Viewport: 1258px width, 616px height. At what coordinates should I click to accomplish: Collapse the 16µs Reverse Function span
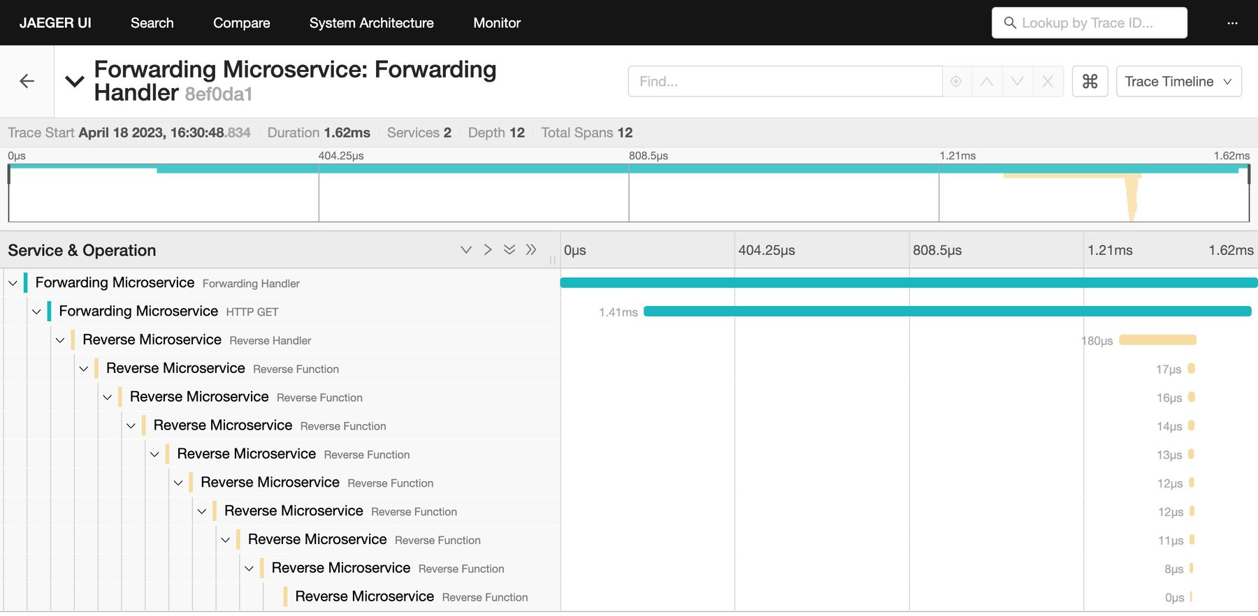click(x=108, y=397)
